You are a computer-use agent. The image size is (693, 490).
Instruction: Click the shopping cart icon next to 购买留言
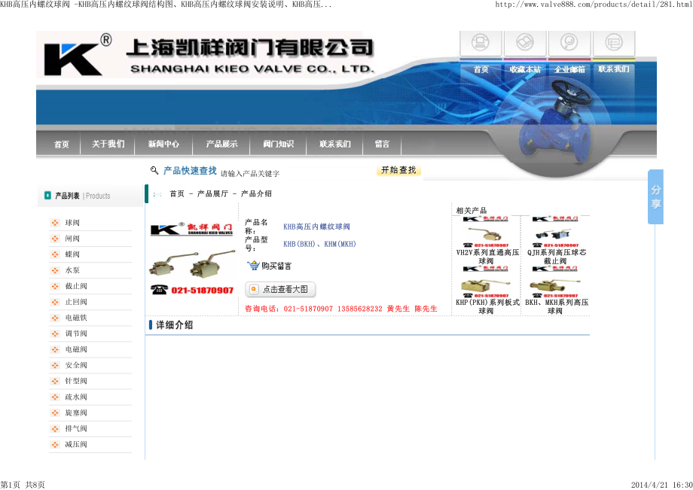tap(253, 265)
